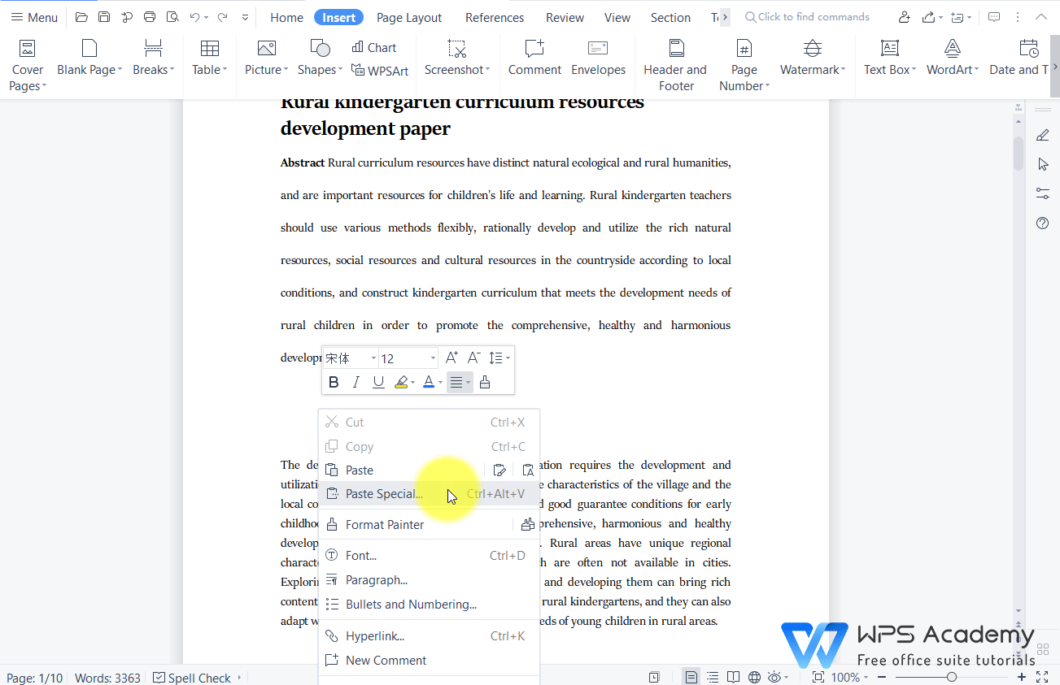Choose Paste Special from the context menu
This screenshot has height=685, width=1060.
382,493
